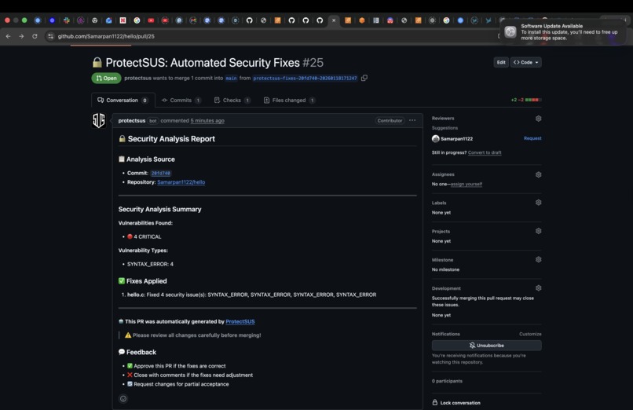633x410 pixels.
Task: Open the Software Update Available notification
Action: [x=563, y=31]
